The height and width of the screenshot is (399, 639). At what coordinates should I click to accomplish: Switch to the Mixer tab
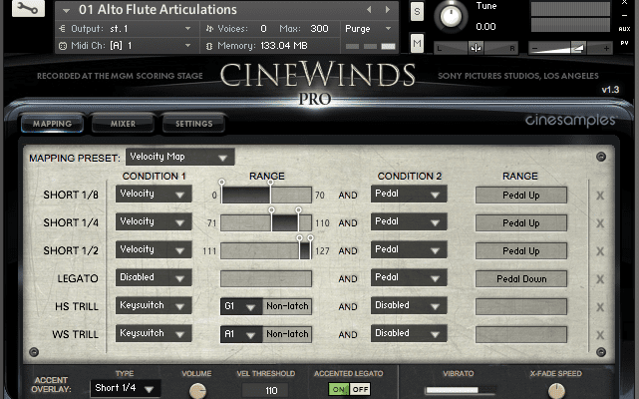click(116, 124)
